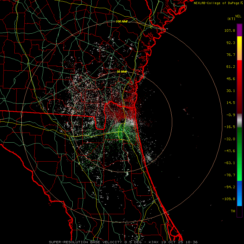Click the Super-Resolution Base Velocity caption

click(123, 242)
